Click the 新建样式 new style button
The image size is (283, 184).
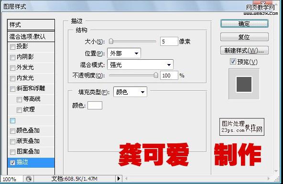pos(244,50)
